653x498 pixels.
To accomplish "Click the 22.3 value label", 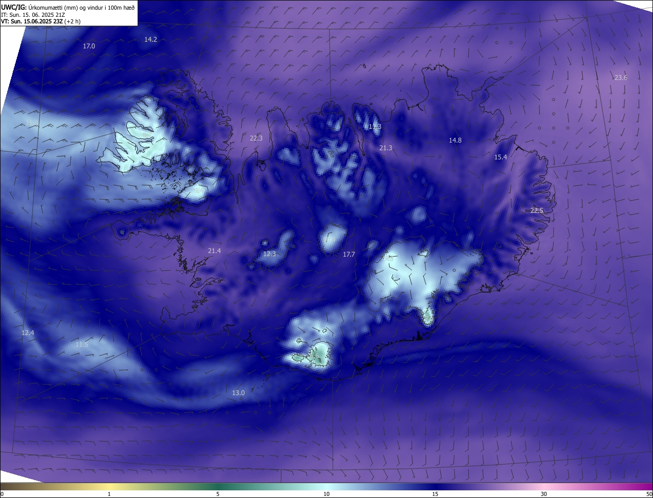I will tap(256, 138).
